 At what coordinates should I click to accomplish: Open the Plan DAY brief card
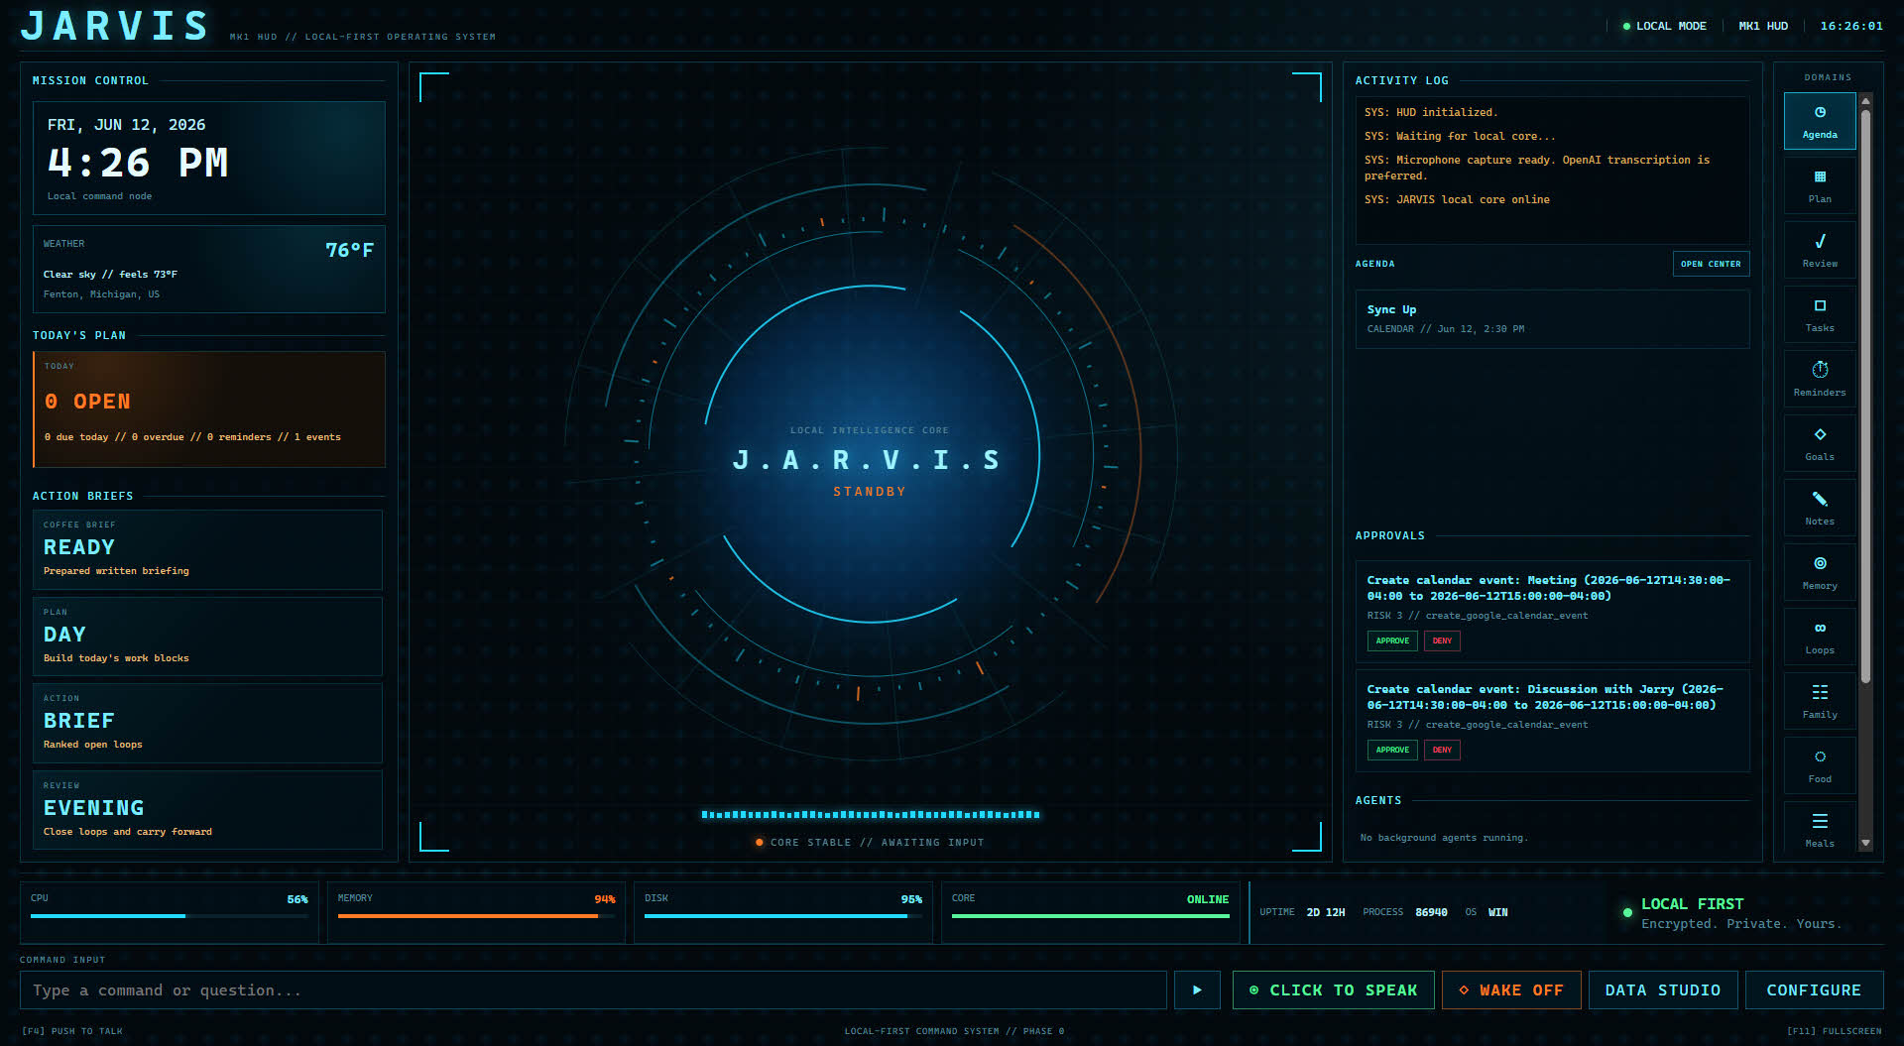(207, 637)
